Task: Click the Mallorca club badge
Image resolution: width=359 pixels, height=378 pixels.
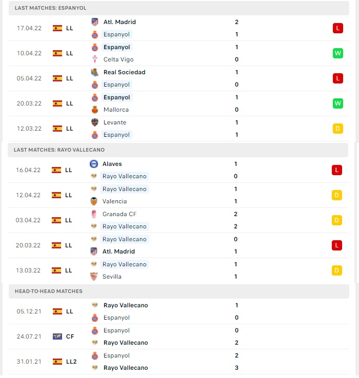Action: pos(95,110)
